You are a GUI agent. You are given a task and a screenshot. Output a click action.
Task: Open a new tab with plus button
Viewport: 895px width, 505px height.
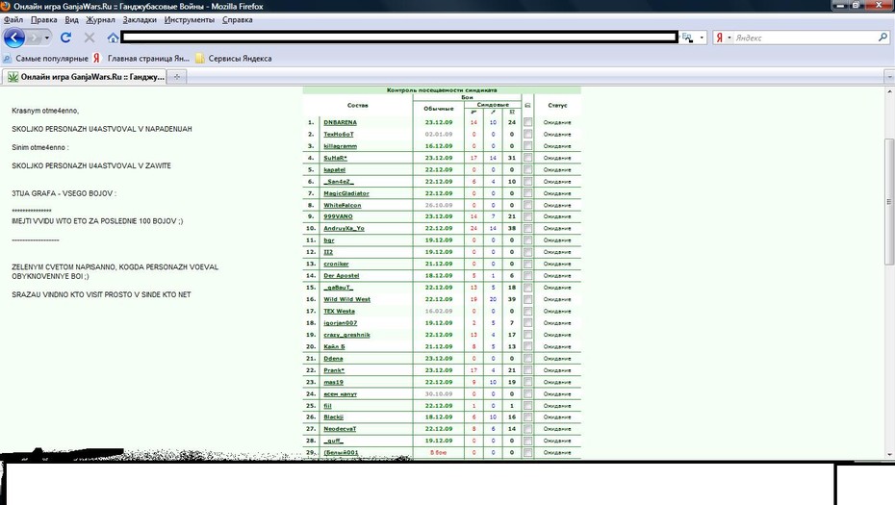coord(177,76)
